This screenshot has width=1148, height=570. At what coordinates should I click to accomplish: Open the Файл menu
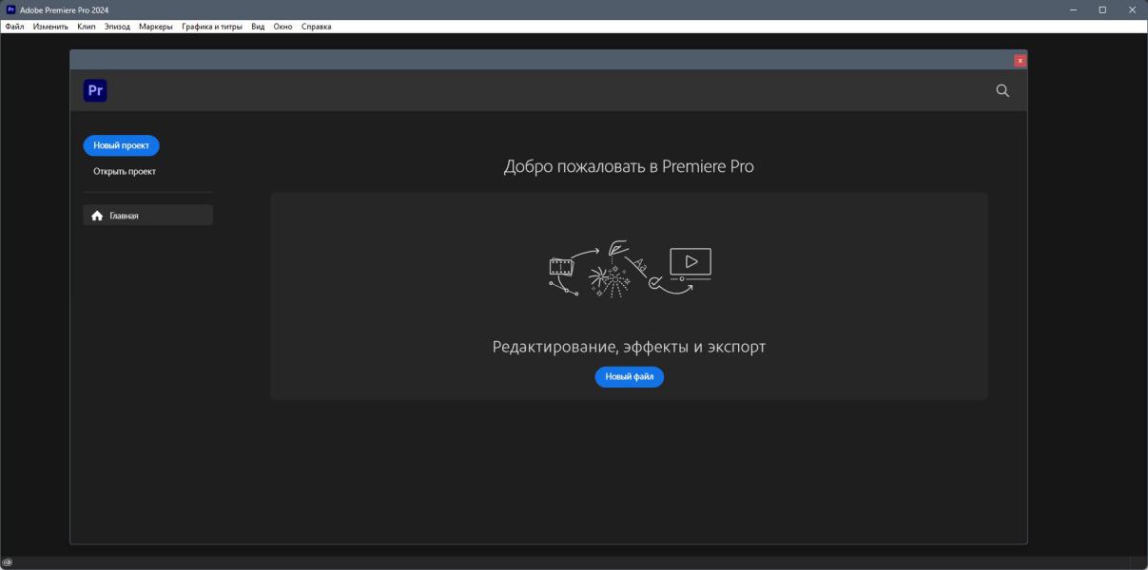click(x=14, y=27)
